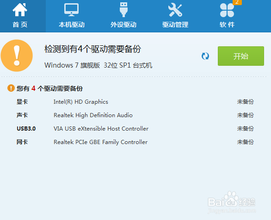This screenshot has height=220, width=271.
Task: Select the USB3.0 row label
Action: pos(26,129)
